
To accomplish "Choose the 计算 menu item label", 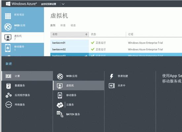I will 17,76.
